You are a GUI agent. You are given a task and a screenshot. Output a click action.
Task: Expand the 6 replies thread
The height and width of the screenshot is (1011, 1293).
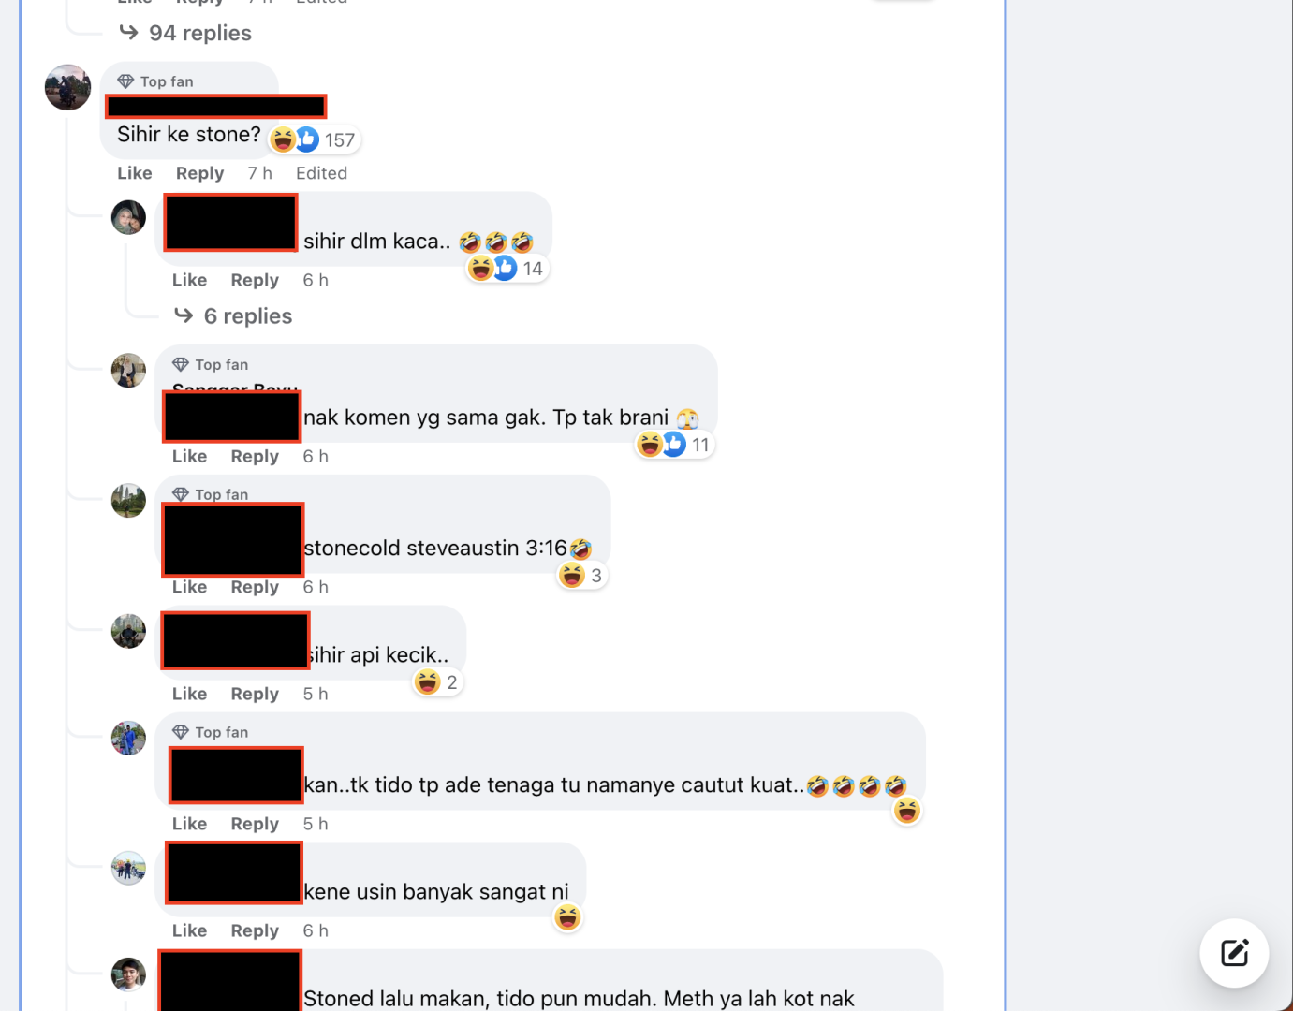233,316
